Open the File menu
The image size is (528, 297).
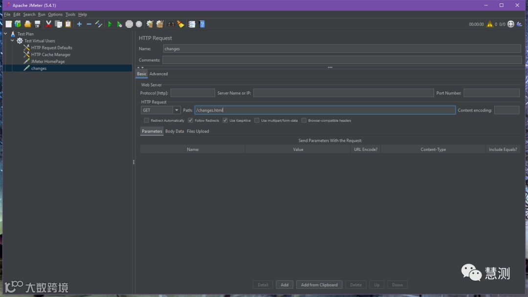(7, 15)
